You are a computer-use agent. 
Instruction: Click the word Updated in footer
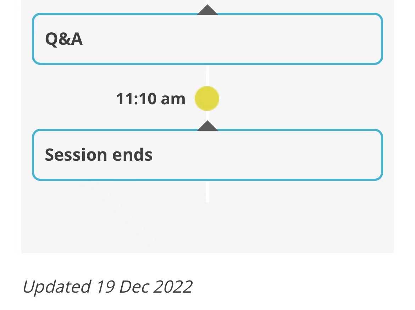tap(57, 287)
